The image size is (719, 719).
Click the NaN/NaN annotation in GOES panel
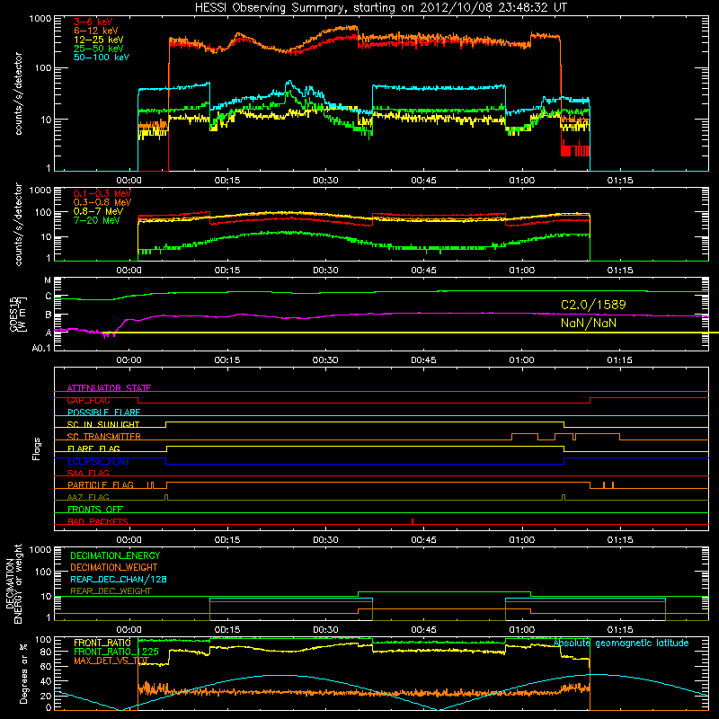(x=589, y=324)
